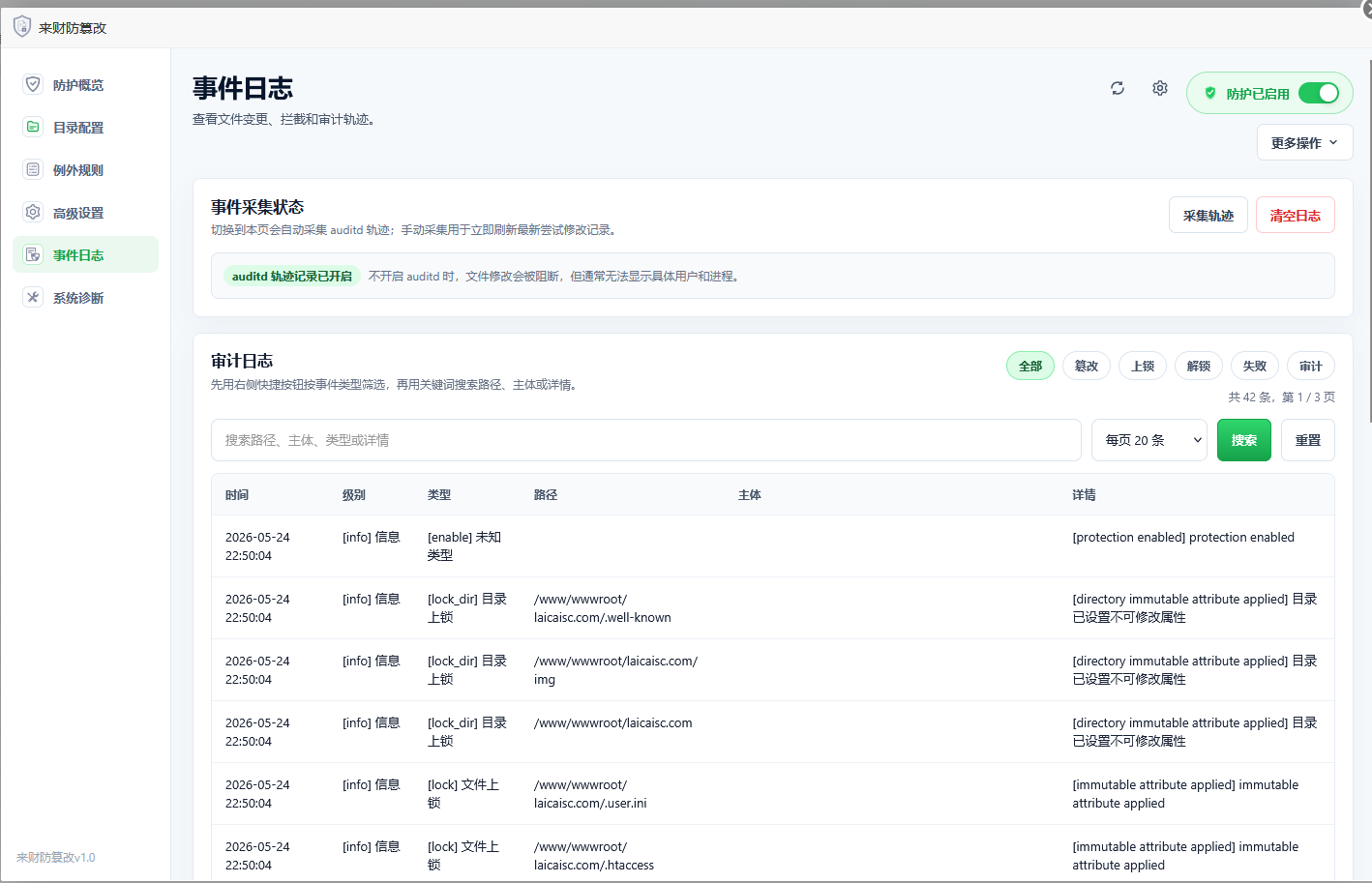This screenshot has height=883, width=1372.
Task: Click the 事件采集状态 section heading
Action: pyautogui.click(x=257, y=207)
